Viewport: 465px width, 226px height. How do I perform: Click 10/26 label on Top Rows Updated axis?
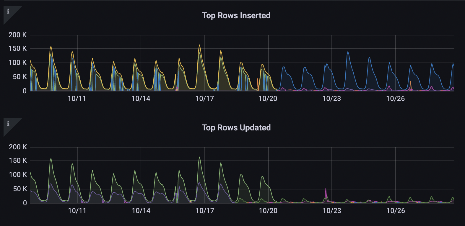click(395, 211)
